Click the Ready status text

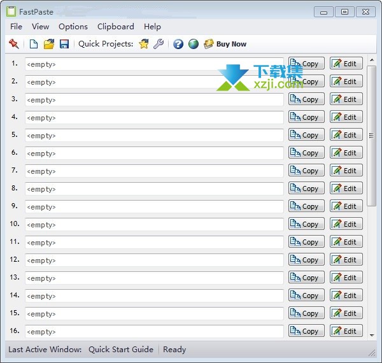[x=174, y=350]
